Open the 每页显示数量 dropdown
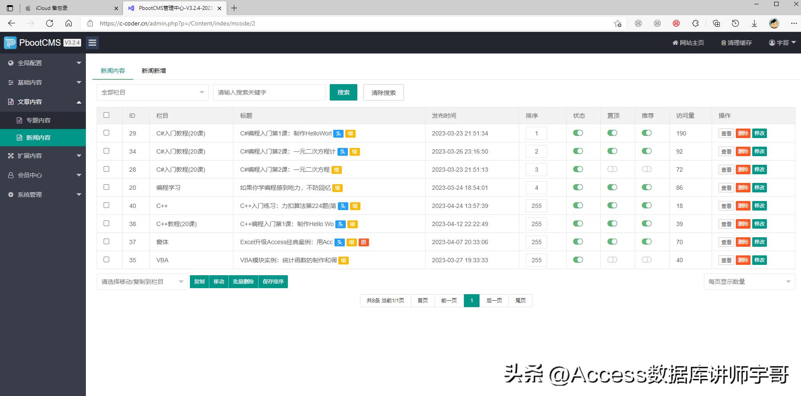This screenshot has height=396, width=801. coord(749,281)
